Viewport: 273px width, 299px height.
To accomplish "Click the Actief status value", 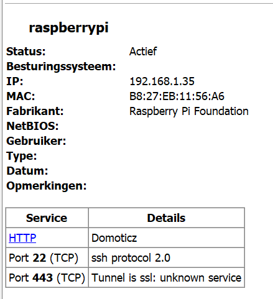I will coord(143,52).
